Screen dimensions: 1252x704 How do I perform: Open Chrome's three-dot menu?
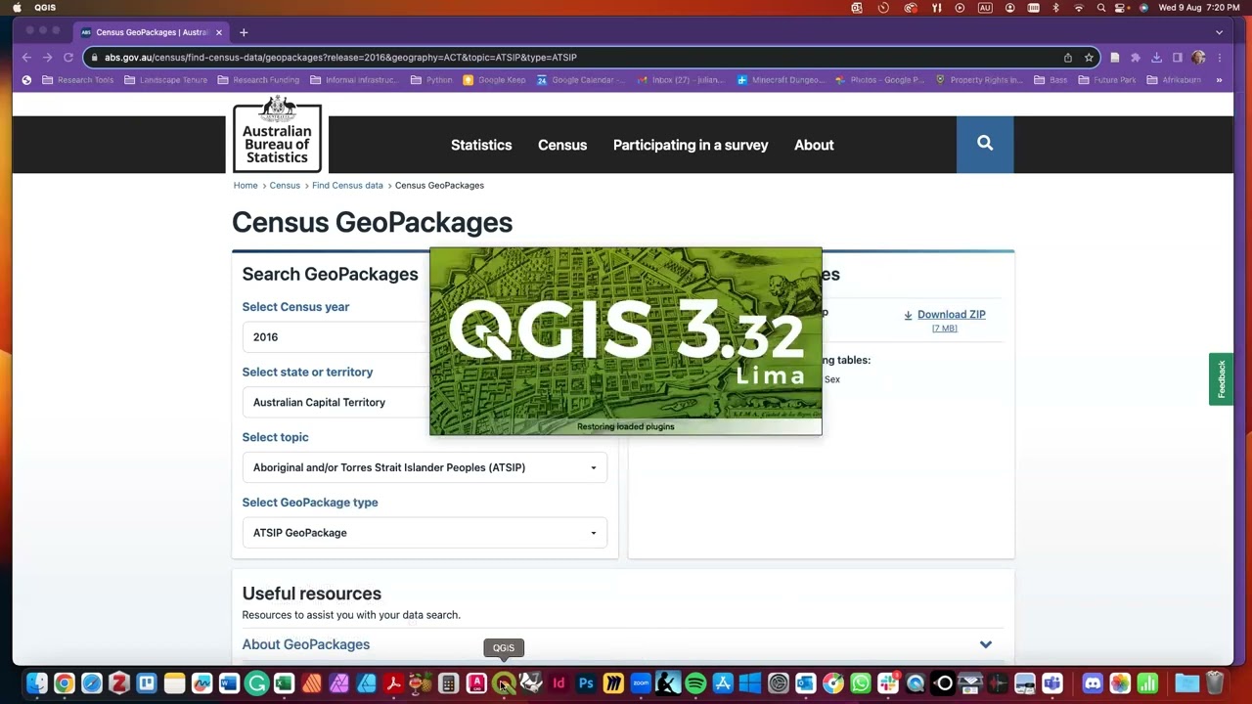click(1220, 58)
